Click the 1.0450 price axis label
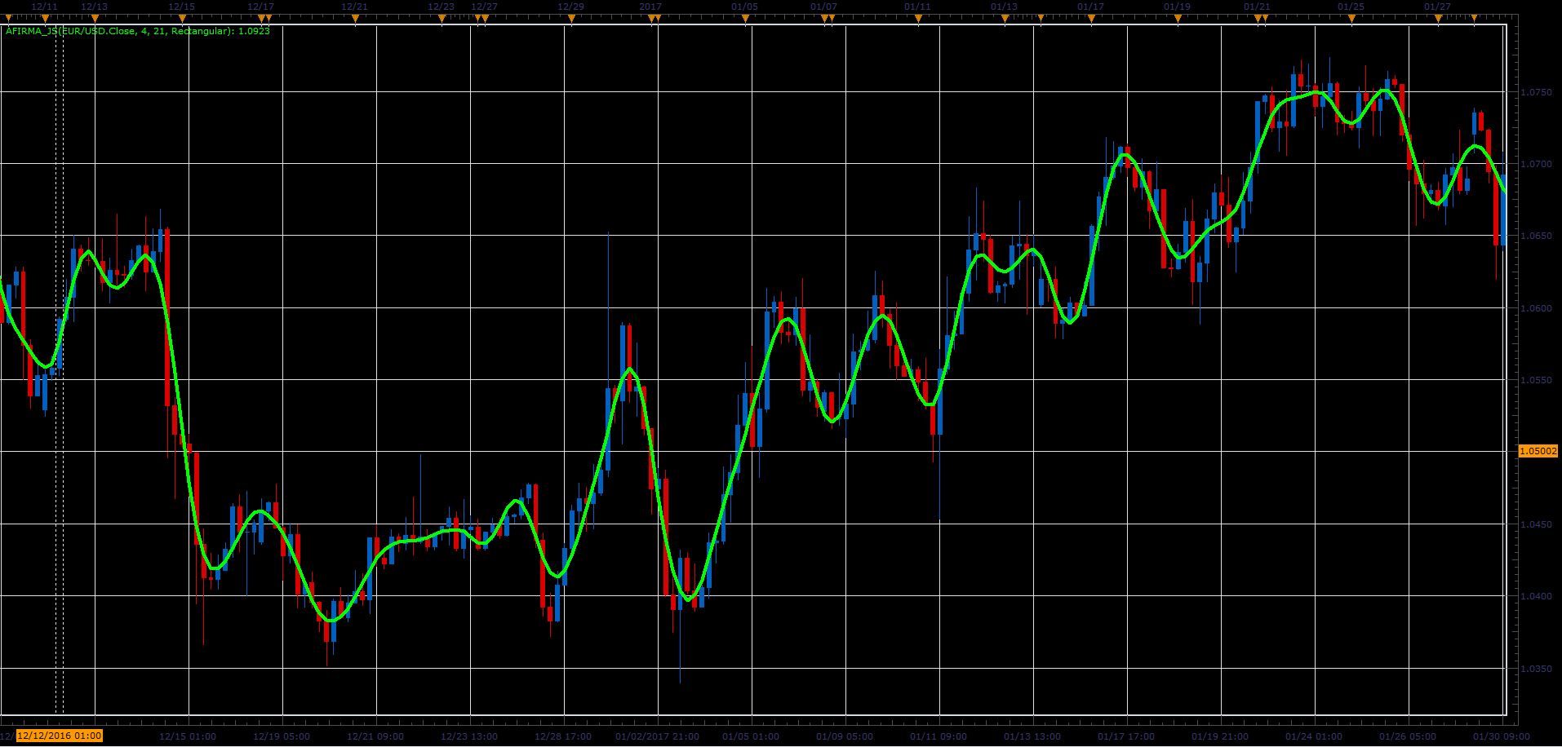Viewport: 1562px width, 747px height. pyautogui.click(x=1537, y=524)
